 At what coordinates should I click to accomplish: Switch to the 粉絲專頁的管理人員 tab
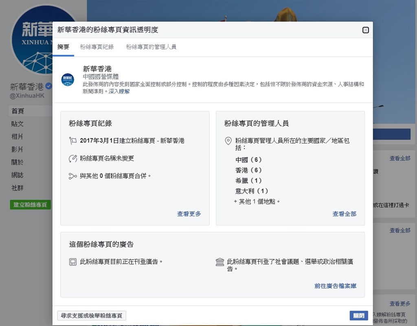point(151,47)
